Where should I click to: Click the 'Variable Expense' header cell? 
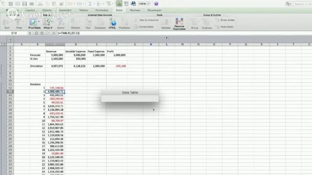[x=76, y=52]
